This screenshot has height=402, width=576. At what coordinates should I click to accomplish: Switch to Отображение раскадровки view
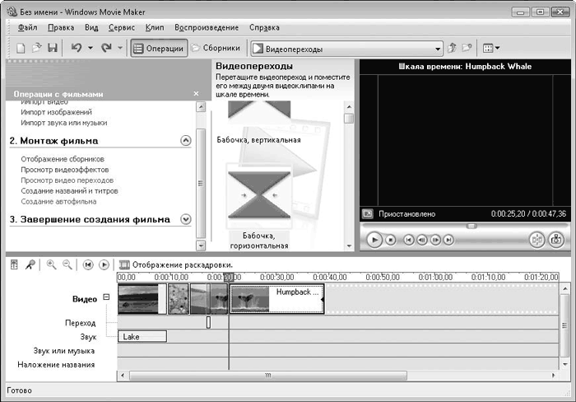[175, 264]
